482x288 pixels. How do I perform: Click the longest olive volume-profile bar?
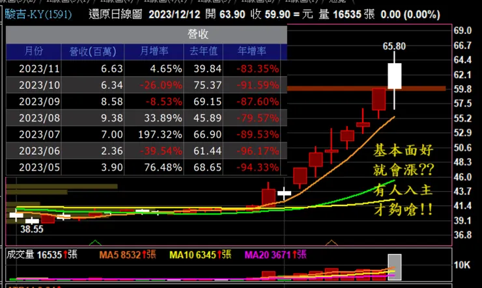coord(62,186)
